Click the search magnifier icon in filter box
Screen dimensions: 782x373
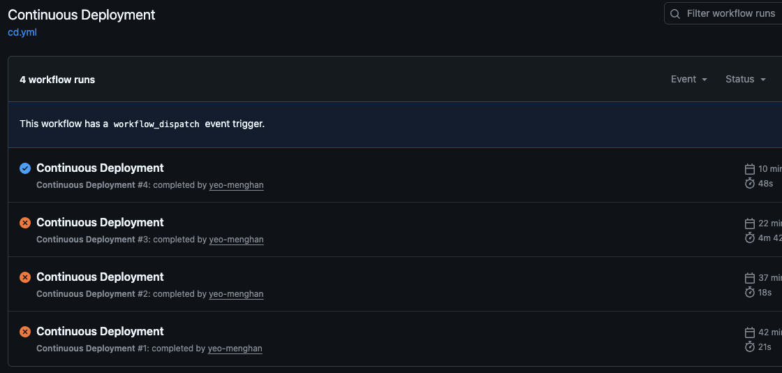tap(675, 14)
